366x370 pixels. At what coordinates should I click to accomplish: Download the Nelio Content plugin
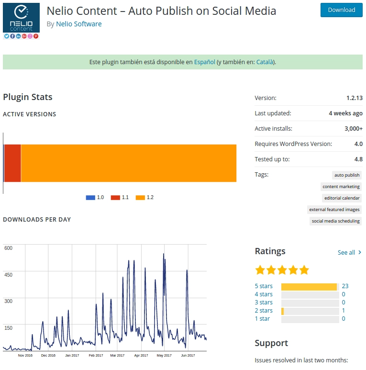341,10
